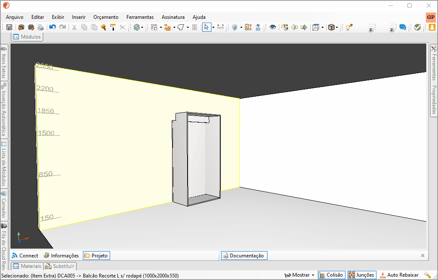Toggle the Colisão collision option

pyautogui.click(x=331, y=275)
